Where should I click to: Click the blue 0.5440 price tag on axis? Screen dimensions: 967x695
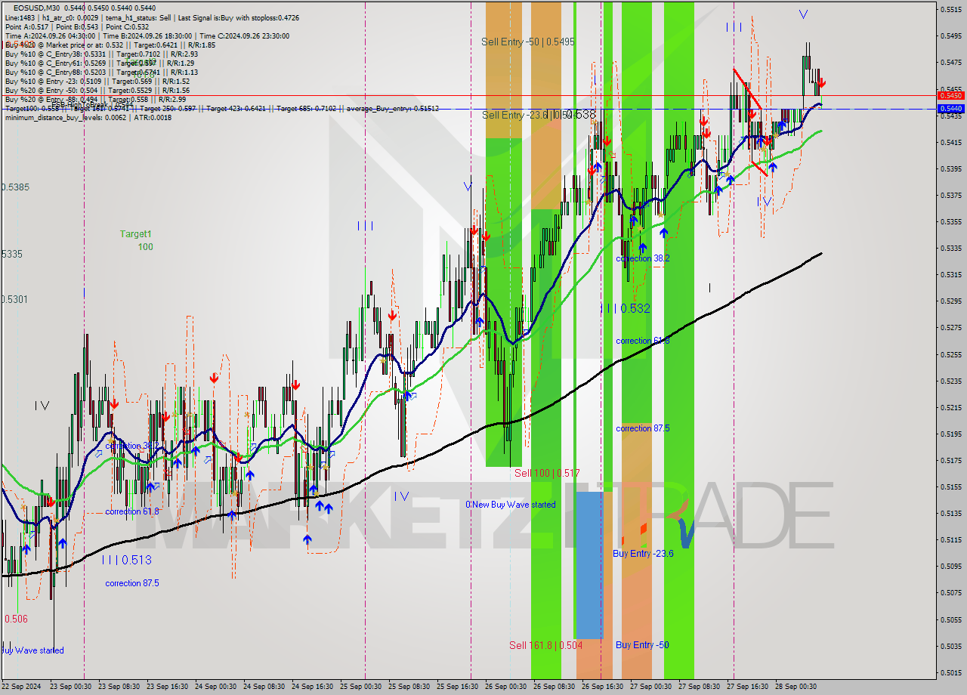tap(950, 109)
